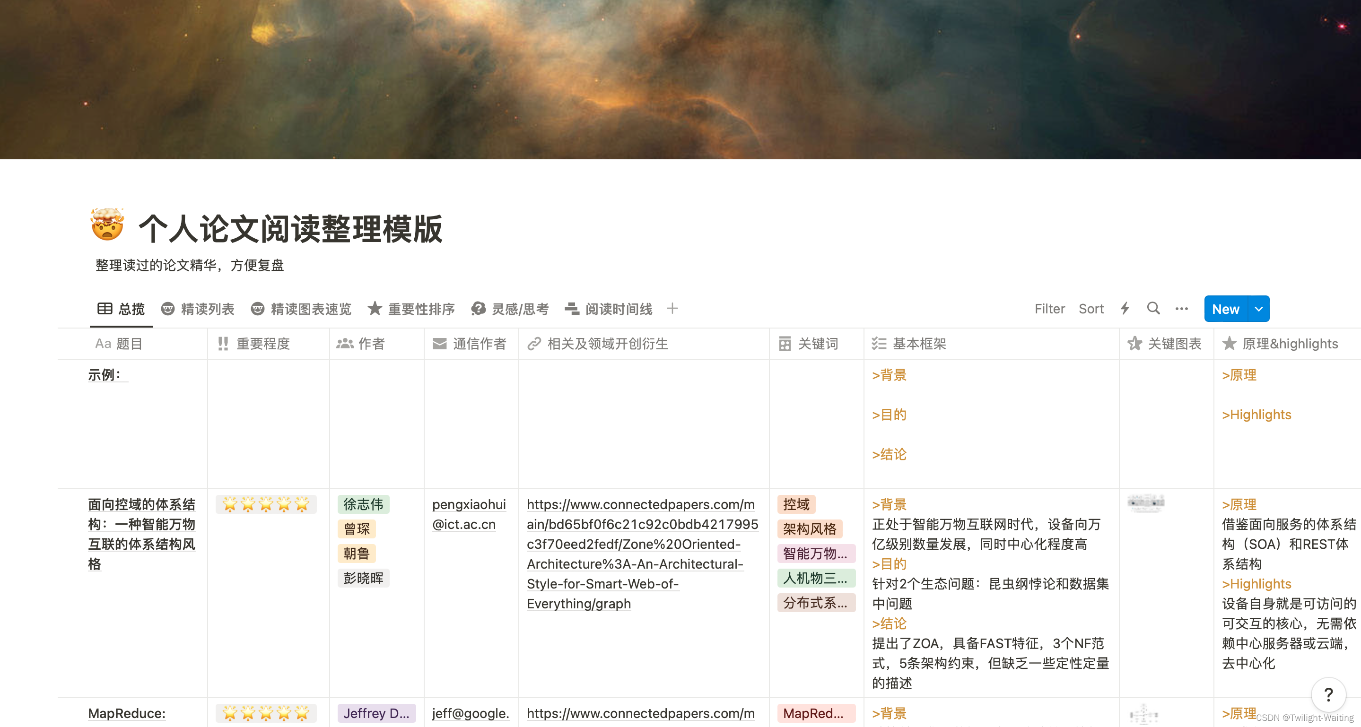Click the 关键图表 column header icon
This screenshot has height=727, width=1361.
(x=1134, y=344)
